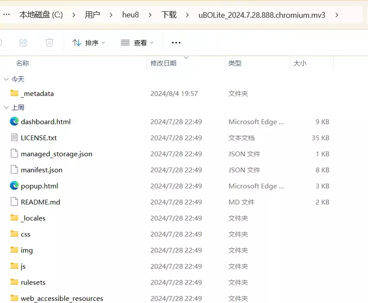The width and height of the screenshot is (368, 303).
Task: Click the _metadata folder icon
Action: [x=14, y=93]
